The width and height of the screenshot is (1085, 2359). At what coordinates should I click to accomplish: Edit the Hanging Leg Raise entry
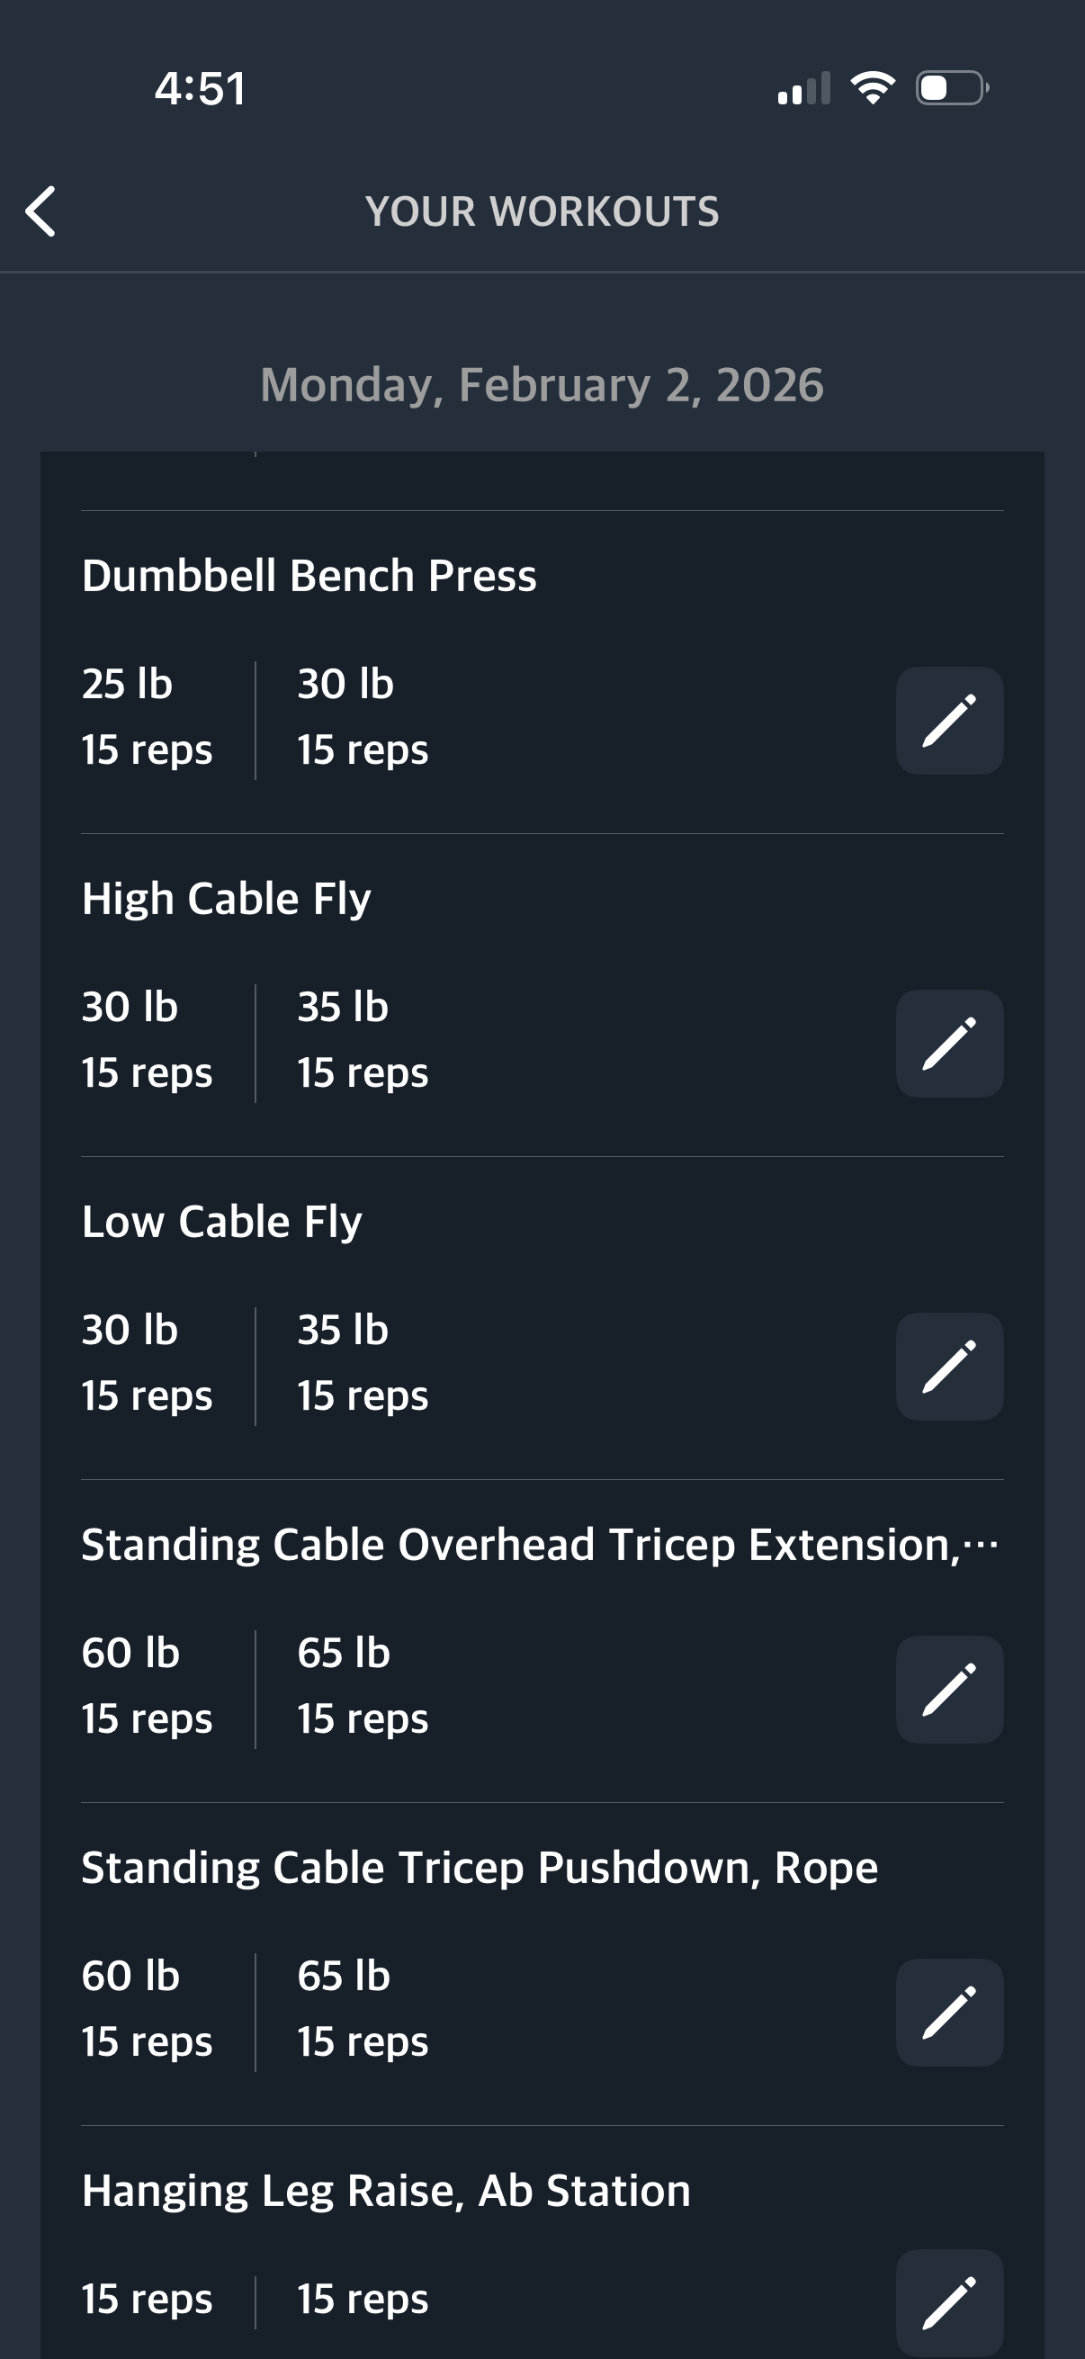click(948, 2302)
